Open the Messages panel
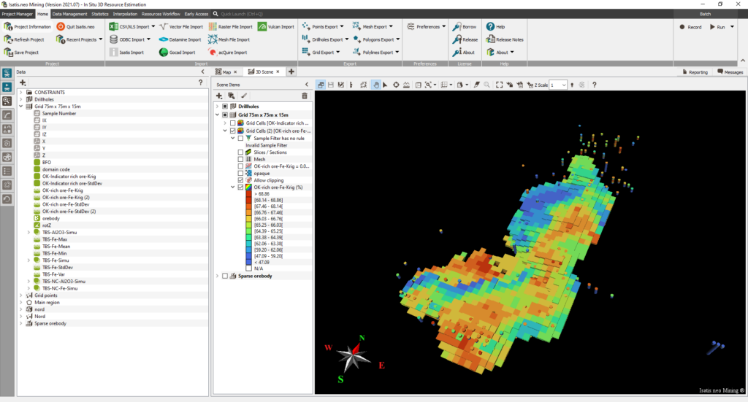This screenshot has width=748, height=402. coord(730,72)
